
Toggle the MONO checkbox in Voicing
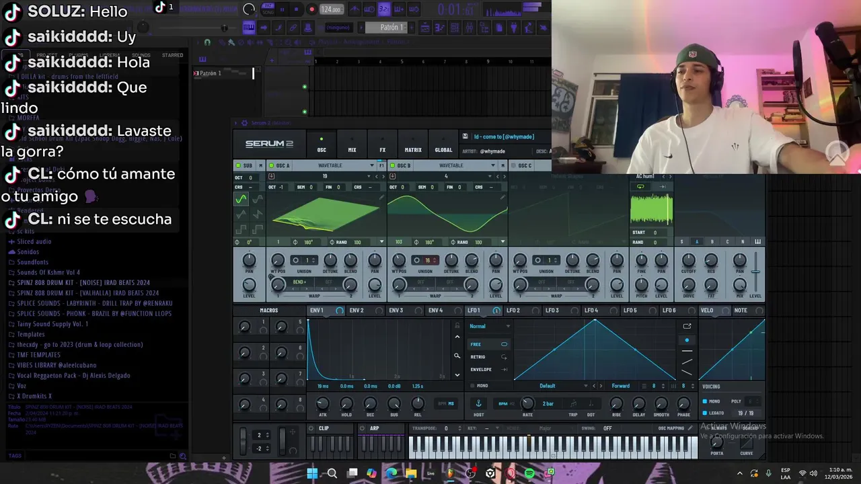[x=705, y=401]
